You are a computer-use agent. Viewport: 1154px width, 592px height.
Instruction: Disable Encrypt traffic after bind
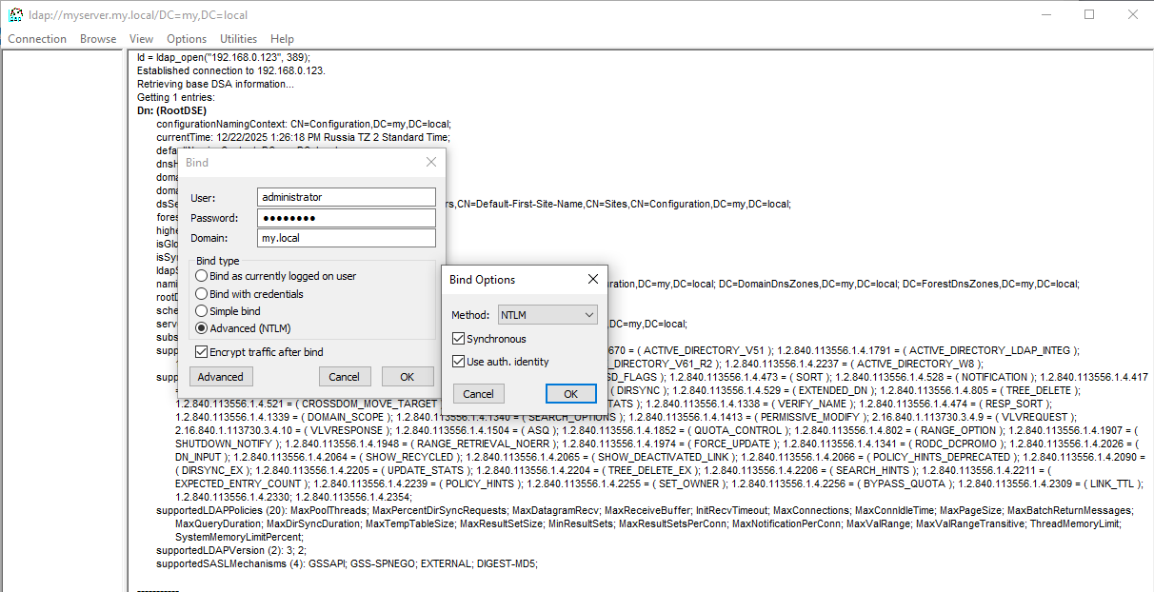point(201,352)
